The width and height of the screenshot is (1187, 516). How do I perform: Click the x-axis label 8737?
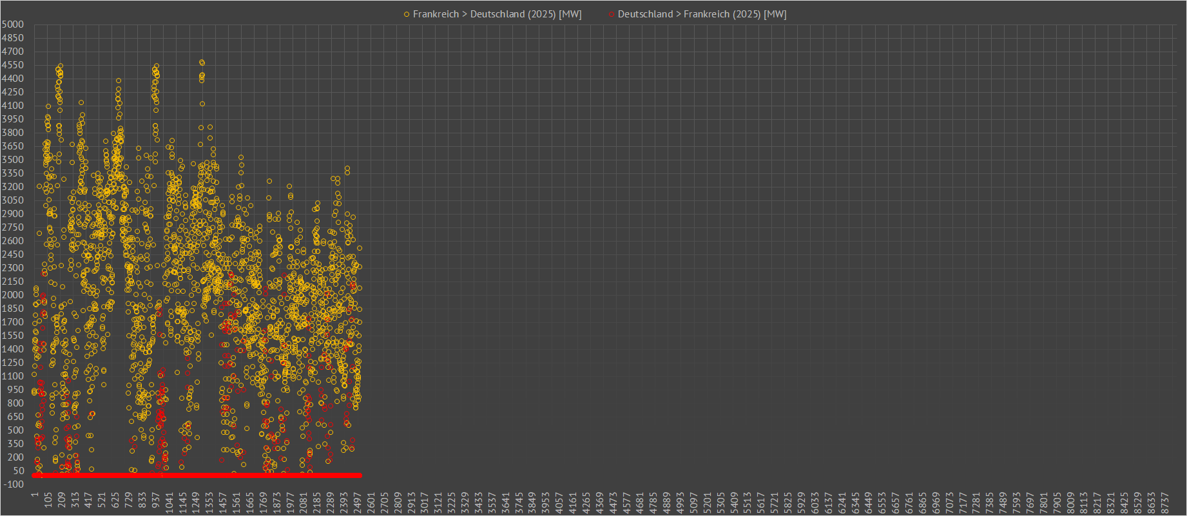click(x=1164, y=501)
